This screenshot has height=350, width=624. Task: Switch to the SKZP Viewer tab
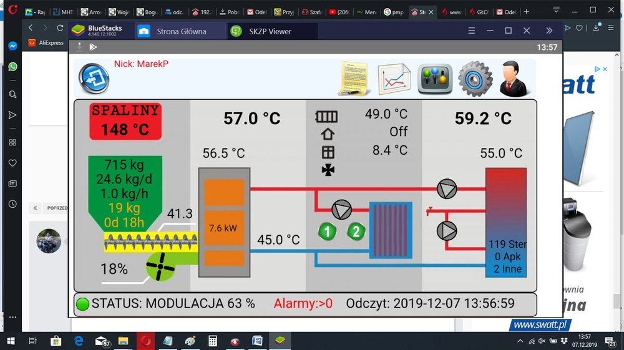coord(271,31)
